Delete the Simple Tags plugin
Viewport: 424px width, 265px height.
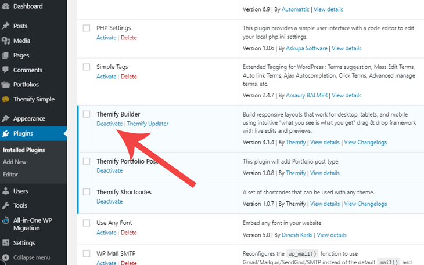click(x=129, y=77)
